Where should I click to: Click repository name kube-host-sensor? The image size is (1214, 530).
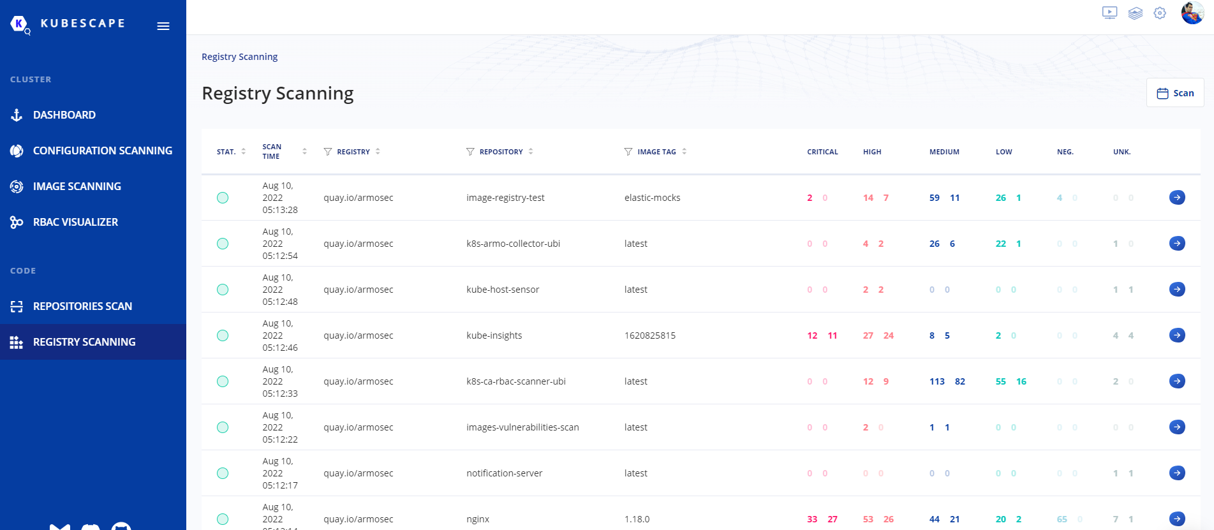pyautogui.click(x=503, y=290)
